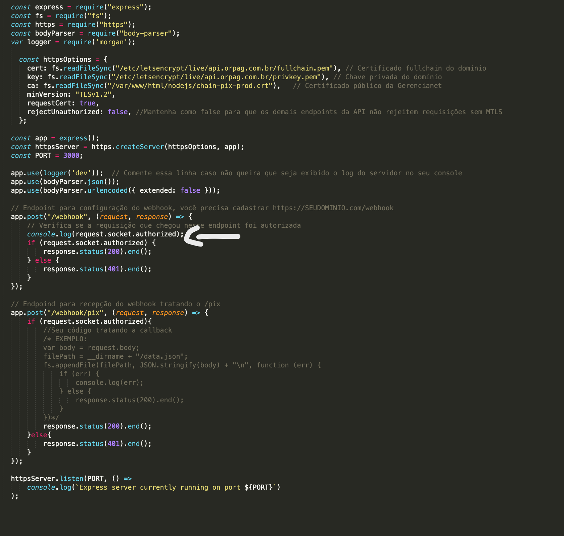Click the commented 'fs.appendFile' line
Viewport: 564px width, 536px height.
182,365
